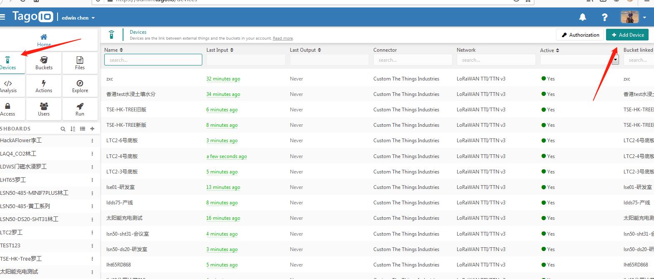The width and height of the screenshot is (654, 279).
Task: Open the Run sidebar tile
Action: pos(80,109)
